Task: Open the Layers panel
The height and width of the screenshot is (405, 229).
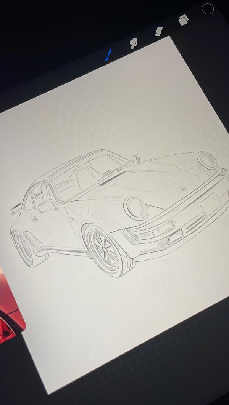Action: pos(184,20)
